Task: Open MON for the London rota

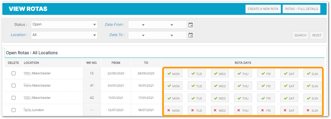Action: pyautogui.click(x=173, y=110)
